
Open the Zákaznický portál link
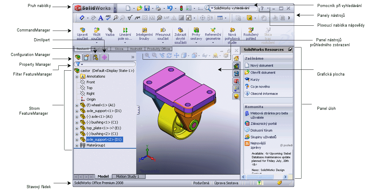264,124
